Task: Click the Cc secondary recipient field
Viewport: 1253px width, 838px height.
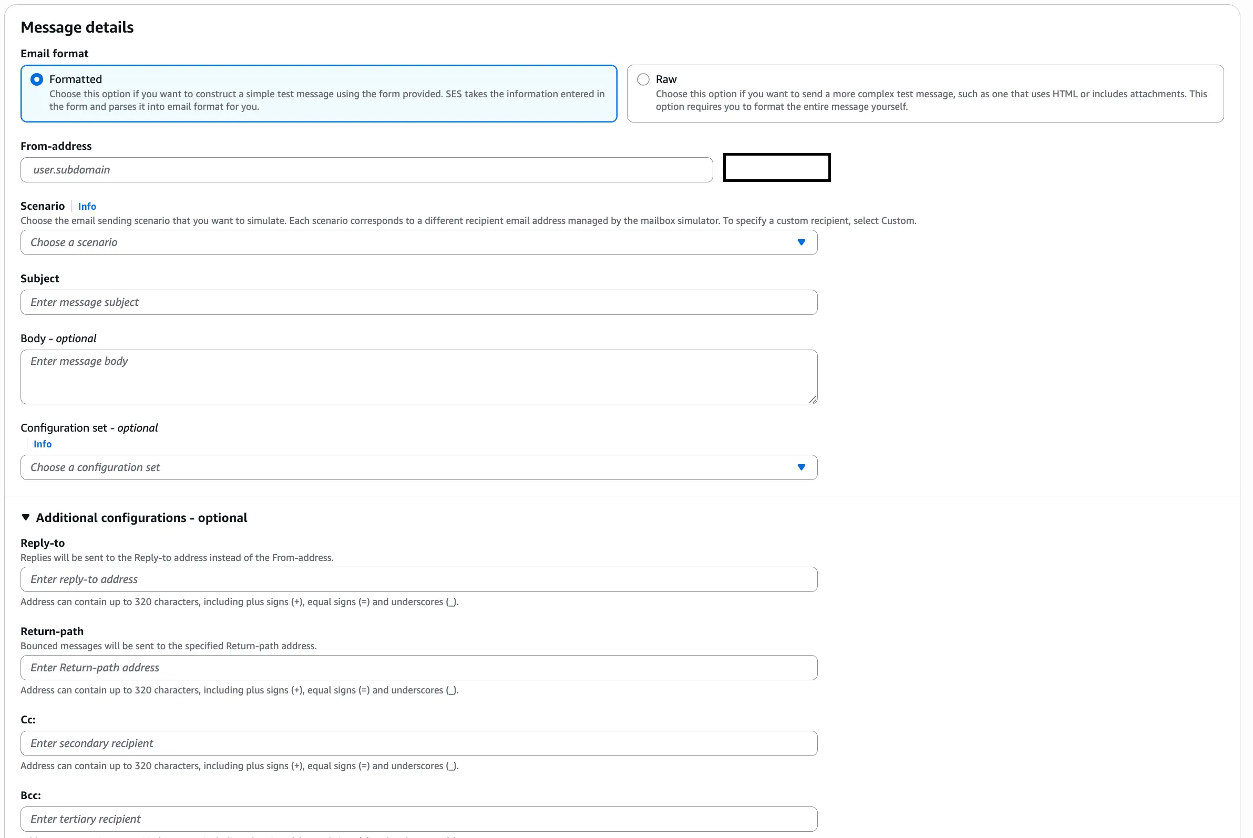Action: pos(418,743)
